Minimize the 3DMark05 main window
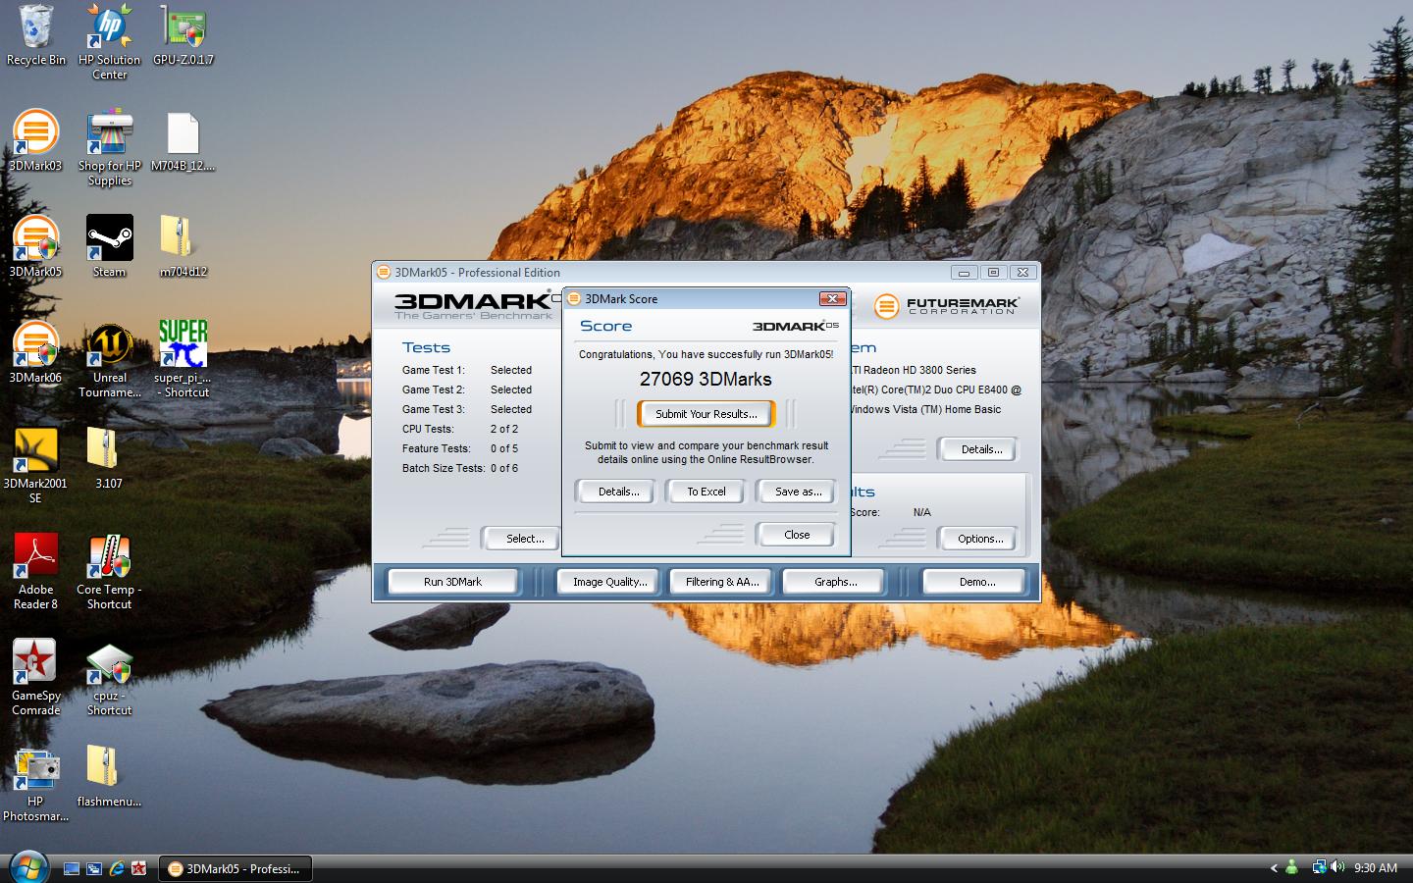1413x883 pixels. point(964,273)
